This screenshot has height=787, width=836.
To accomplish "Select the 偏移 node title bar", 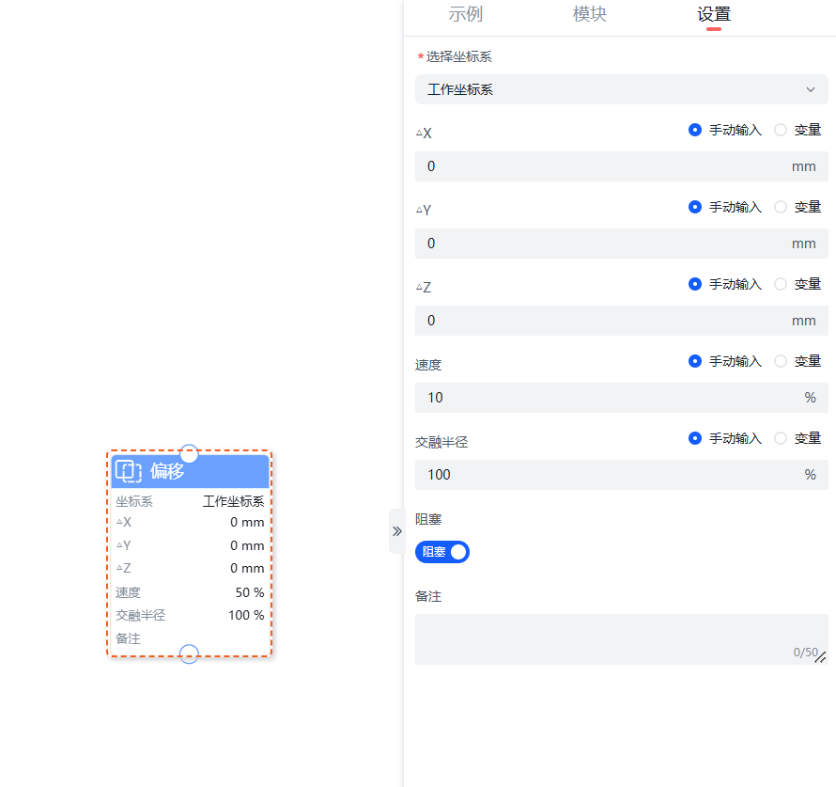I will click(207, 471).
